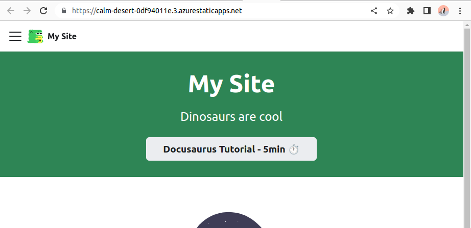
Task: View site info via the padlock icon
Action: pyautogui.click(x=64, y=11)
